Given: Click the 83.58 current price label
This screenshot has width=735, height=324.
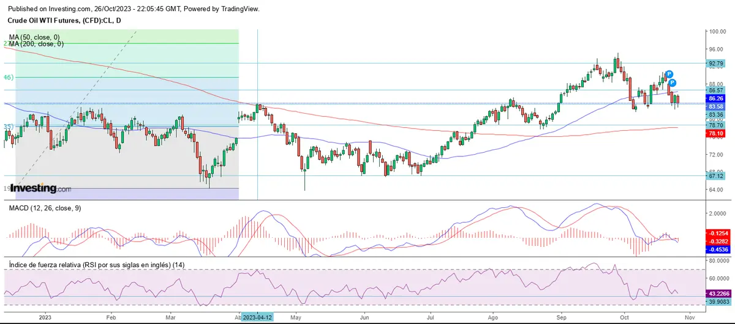Looking at the screenshot, I should 716,106.
